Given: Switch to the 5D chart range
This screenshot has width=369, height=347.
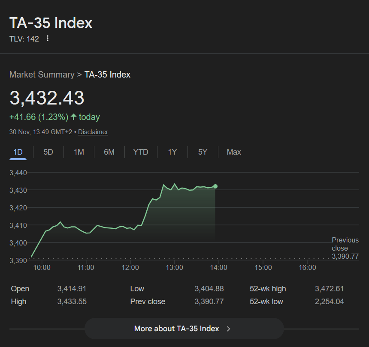Looking at the screenshot, I should coord(48,152).
